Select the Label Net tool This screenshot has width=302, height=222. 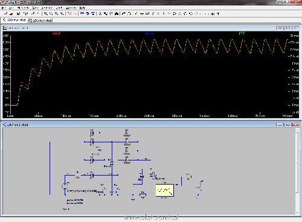(x=147, y=13)
